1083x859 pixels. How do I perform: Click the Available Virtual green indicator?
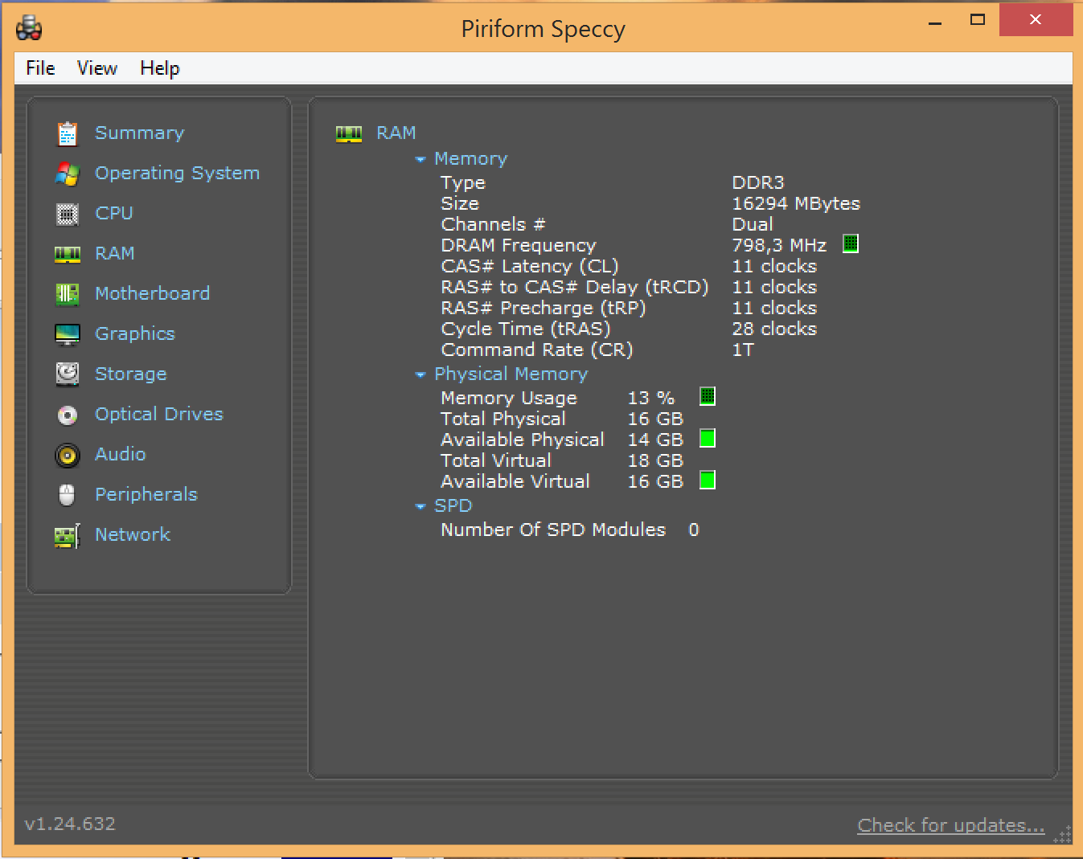[x=708, y=480]
